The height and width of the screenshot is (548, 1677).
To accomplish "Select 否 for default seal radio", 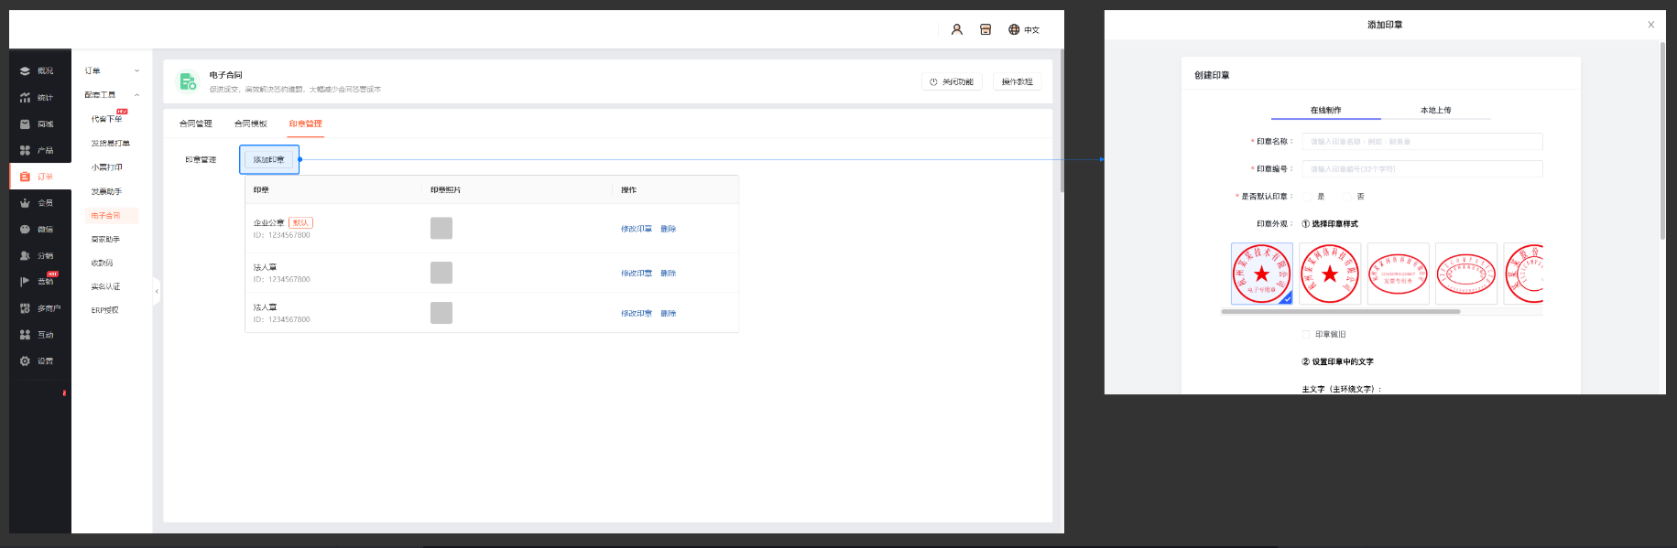I will pyautogui.click(x=1347, y=197).
